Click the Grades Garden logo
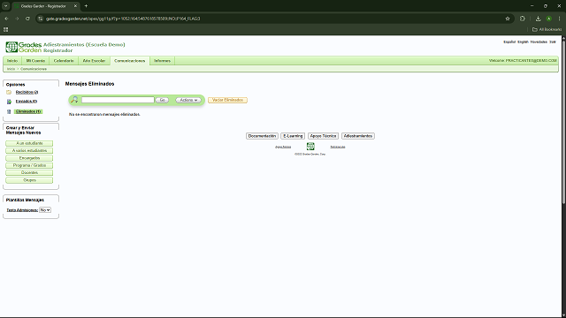Image resolution: width=566 pixels, height=318 pixels. 24,47
